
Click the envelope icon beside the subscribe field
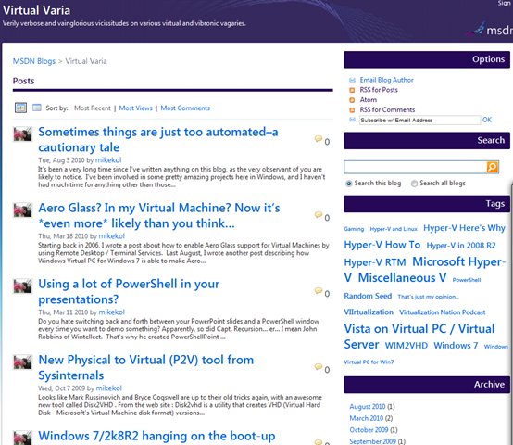[x=353, y=120]
